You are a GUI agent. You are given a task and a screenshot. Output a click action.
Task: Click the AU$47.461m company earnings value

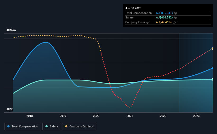164,22
